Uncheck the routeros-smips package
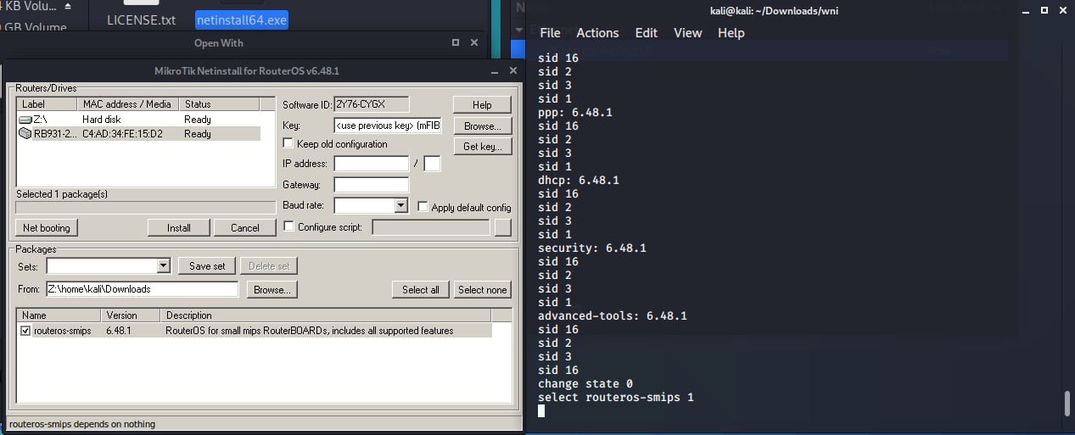 (x=25, y=331)
